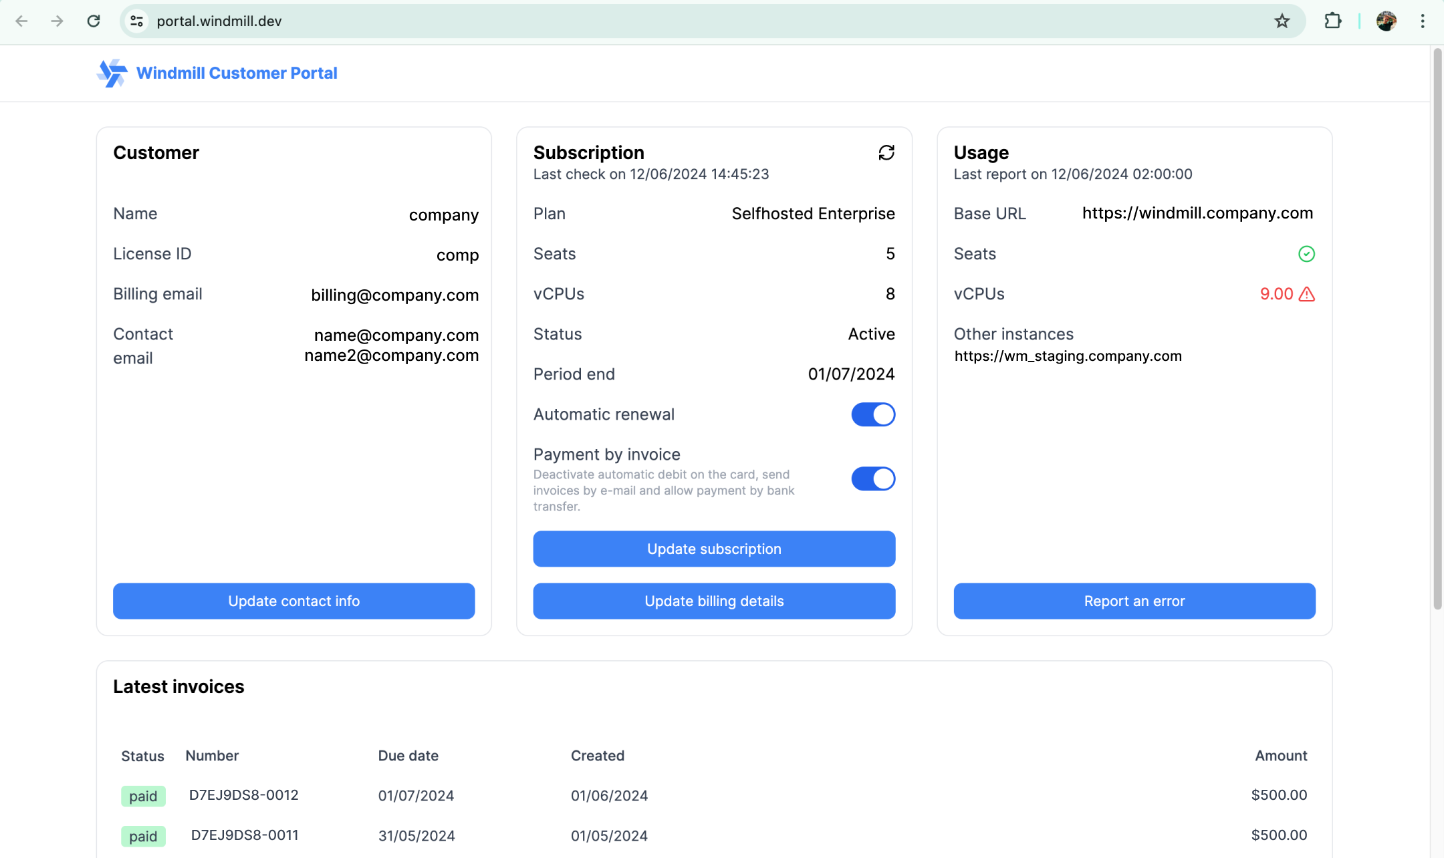Open the Windmill Customer Portal title link
This screenshot has height=858, width=1444.
tap(237, 73)
